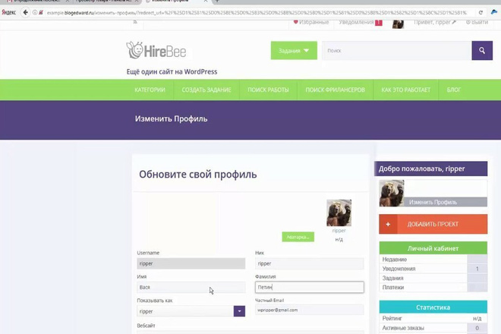Click the sidebar bear avatar thumbnail

(x=392, y=193)
